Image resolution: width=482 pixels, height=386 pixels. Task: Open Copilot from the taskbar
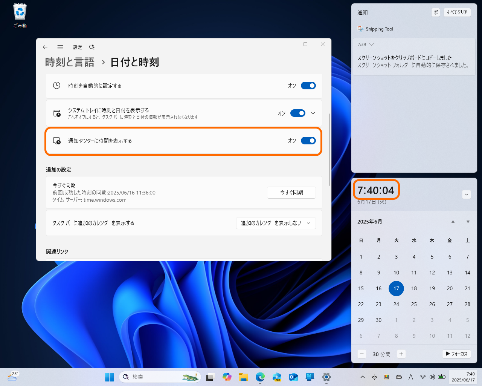coord(227,377)
